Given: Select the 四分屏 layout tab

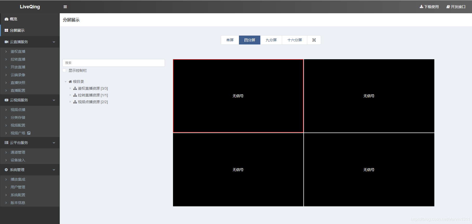Looking at the screenshot, I should (250, 40).
